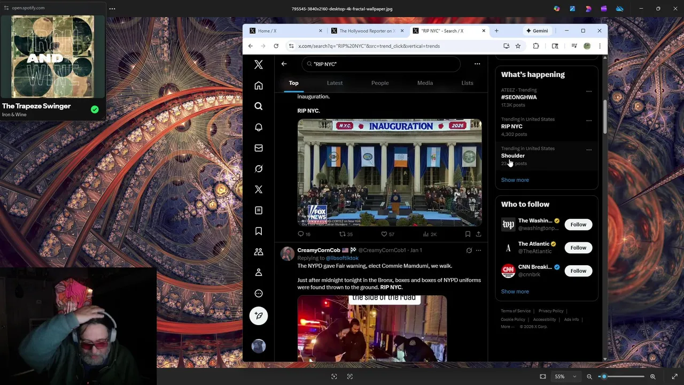
Task: Open Premium X icon in sidebar
Action: click(259, 189)
